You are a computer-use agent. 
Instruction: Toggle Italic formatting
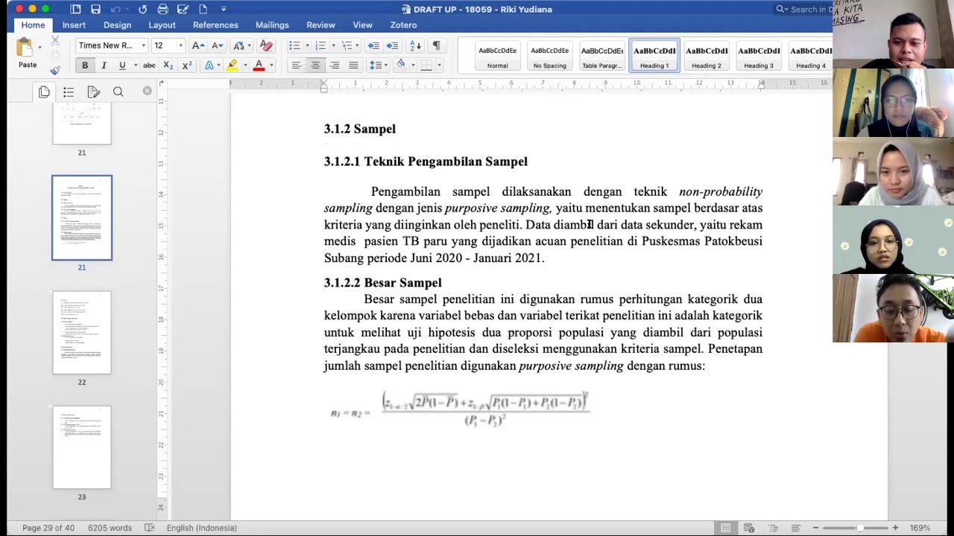click(104, 66)
